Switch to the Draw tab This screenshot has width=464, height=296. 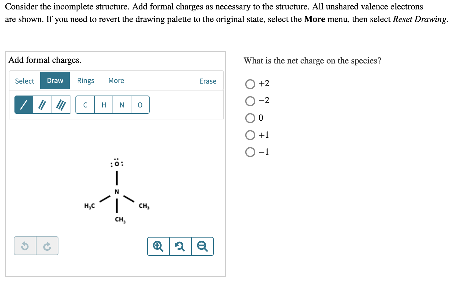click(x=55, y=80)
